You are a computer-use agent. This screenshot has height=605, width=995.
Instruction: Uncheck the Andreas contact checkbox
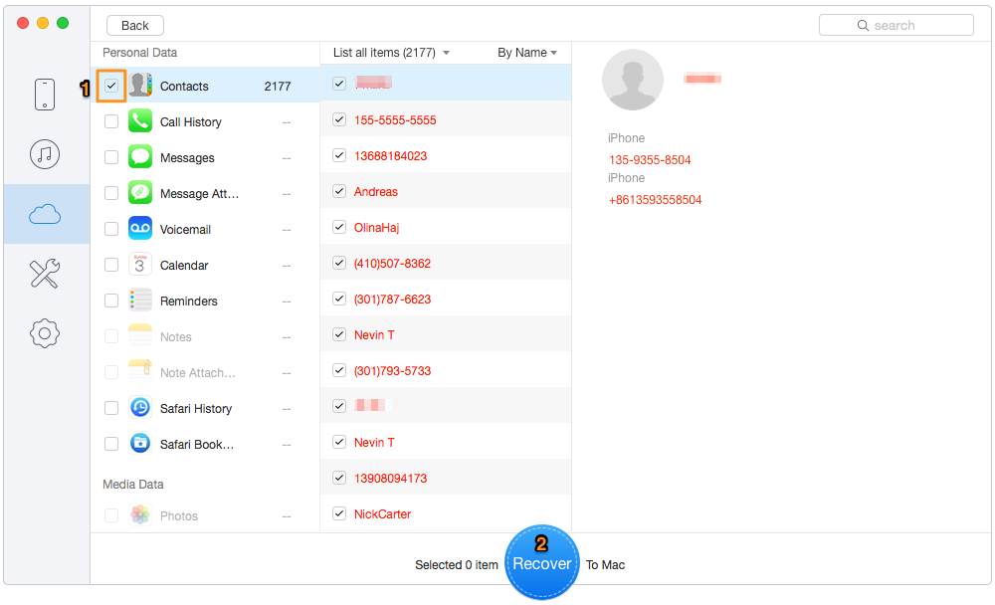(x=339, y=191)
